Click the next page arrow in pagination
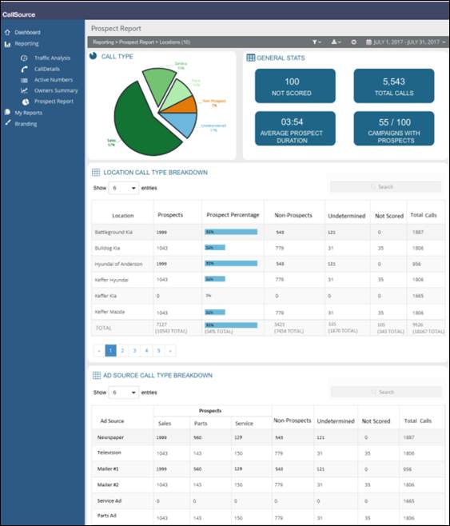This screenshot has height=526, width=450. (170, 351)
